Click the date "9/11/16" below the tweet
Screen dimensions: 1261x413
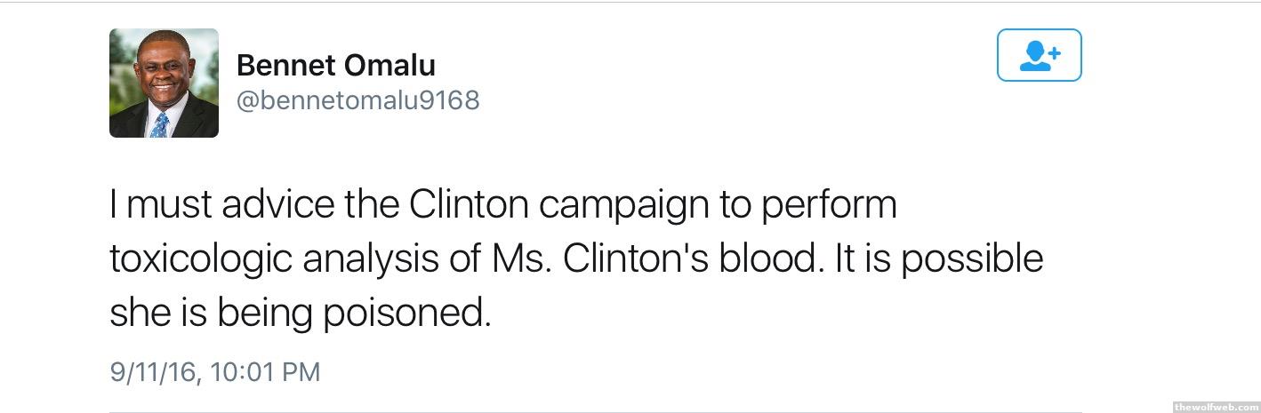(150, 371)
